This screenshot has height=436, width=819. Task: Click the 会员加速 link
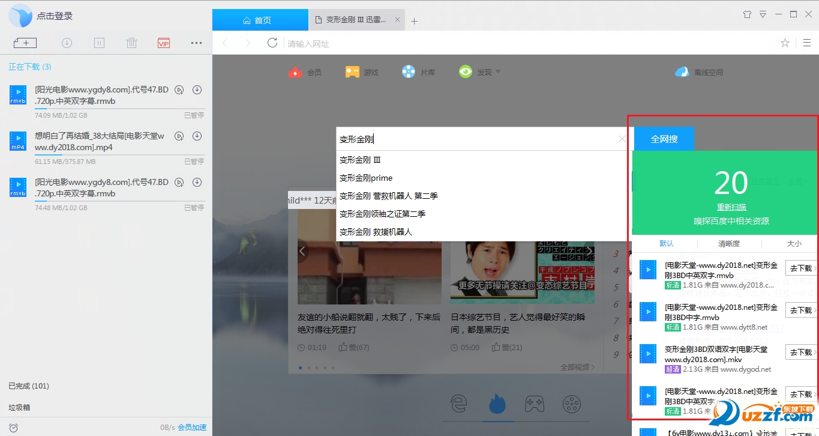tap(192, 428)
